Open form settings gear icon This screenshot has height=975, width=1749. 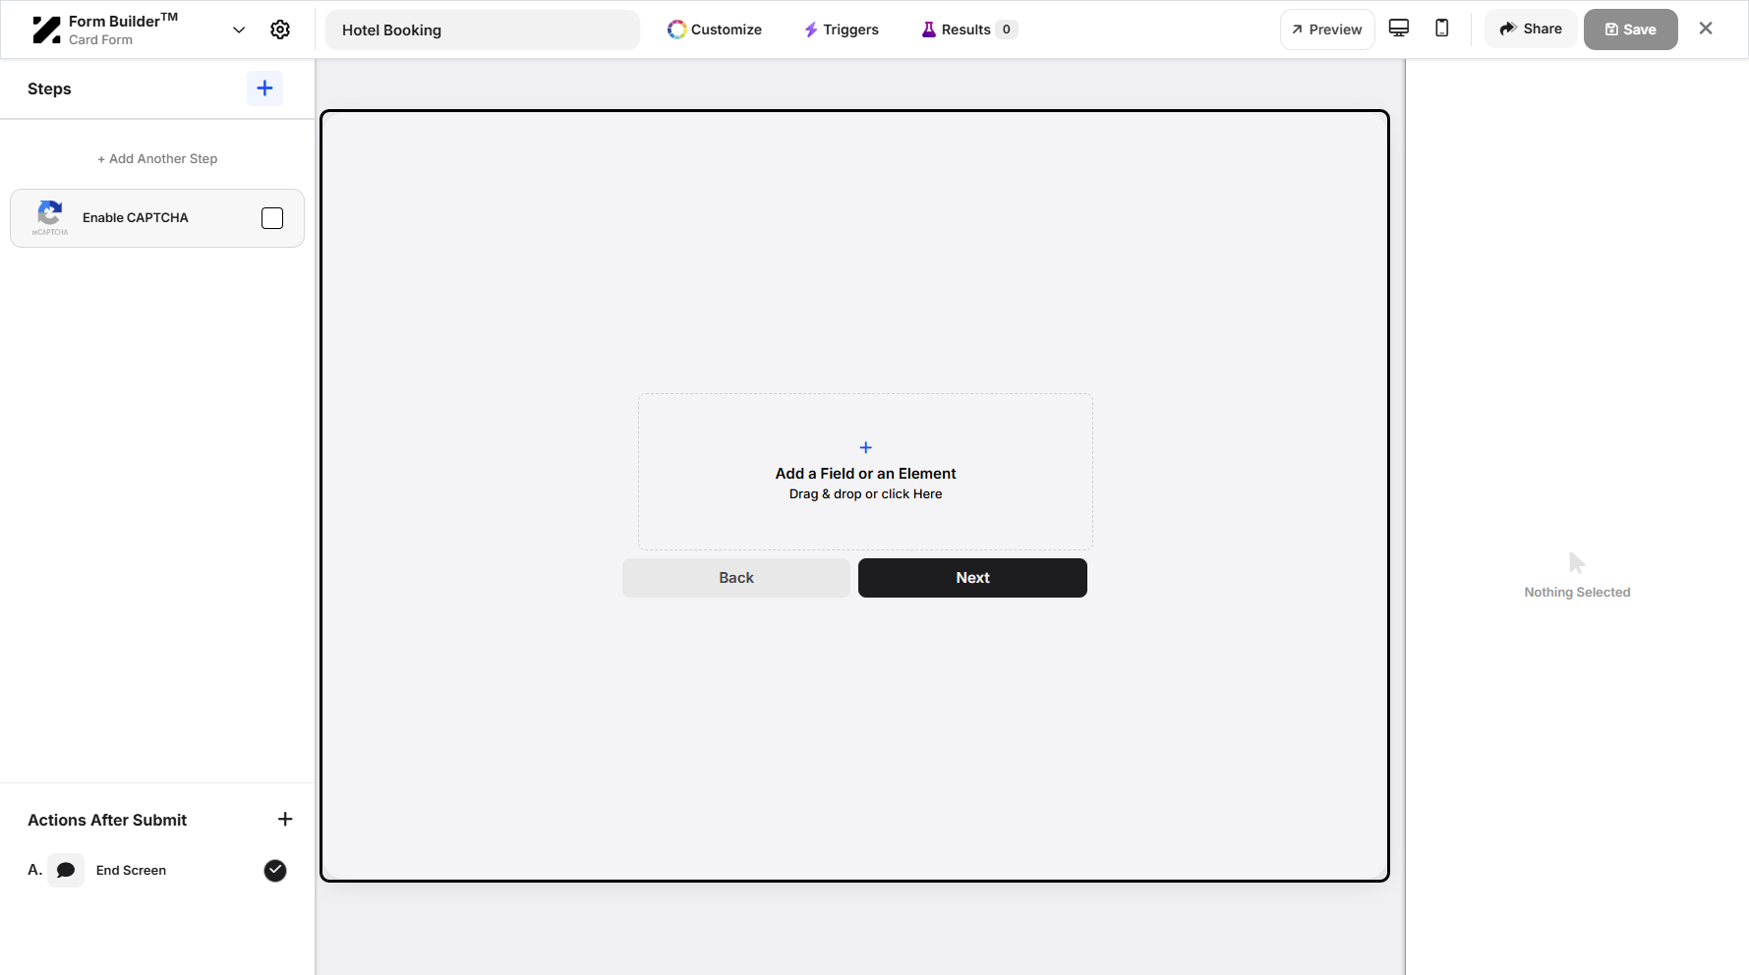[280, 29]
